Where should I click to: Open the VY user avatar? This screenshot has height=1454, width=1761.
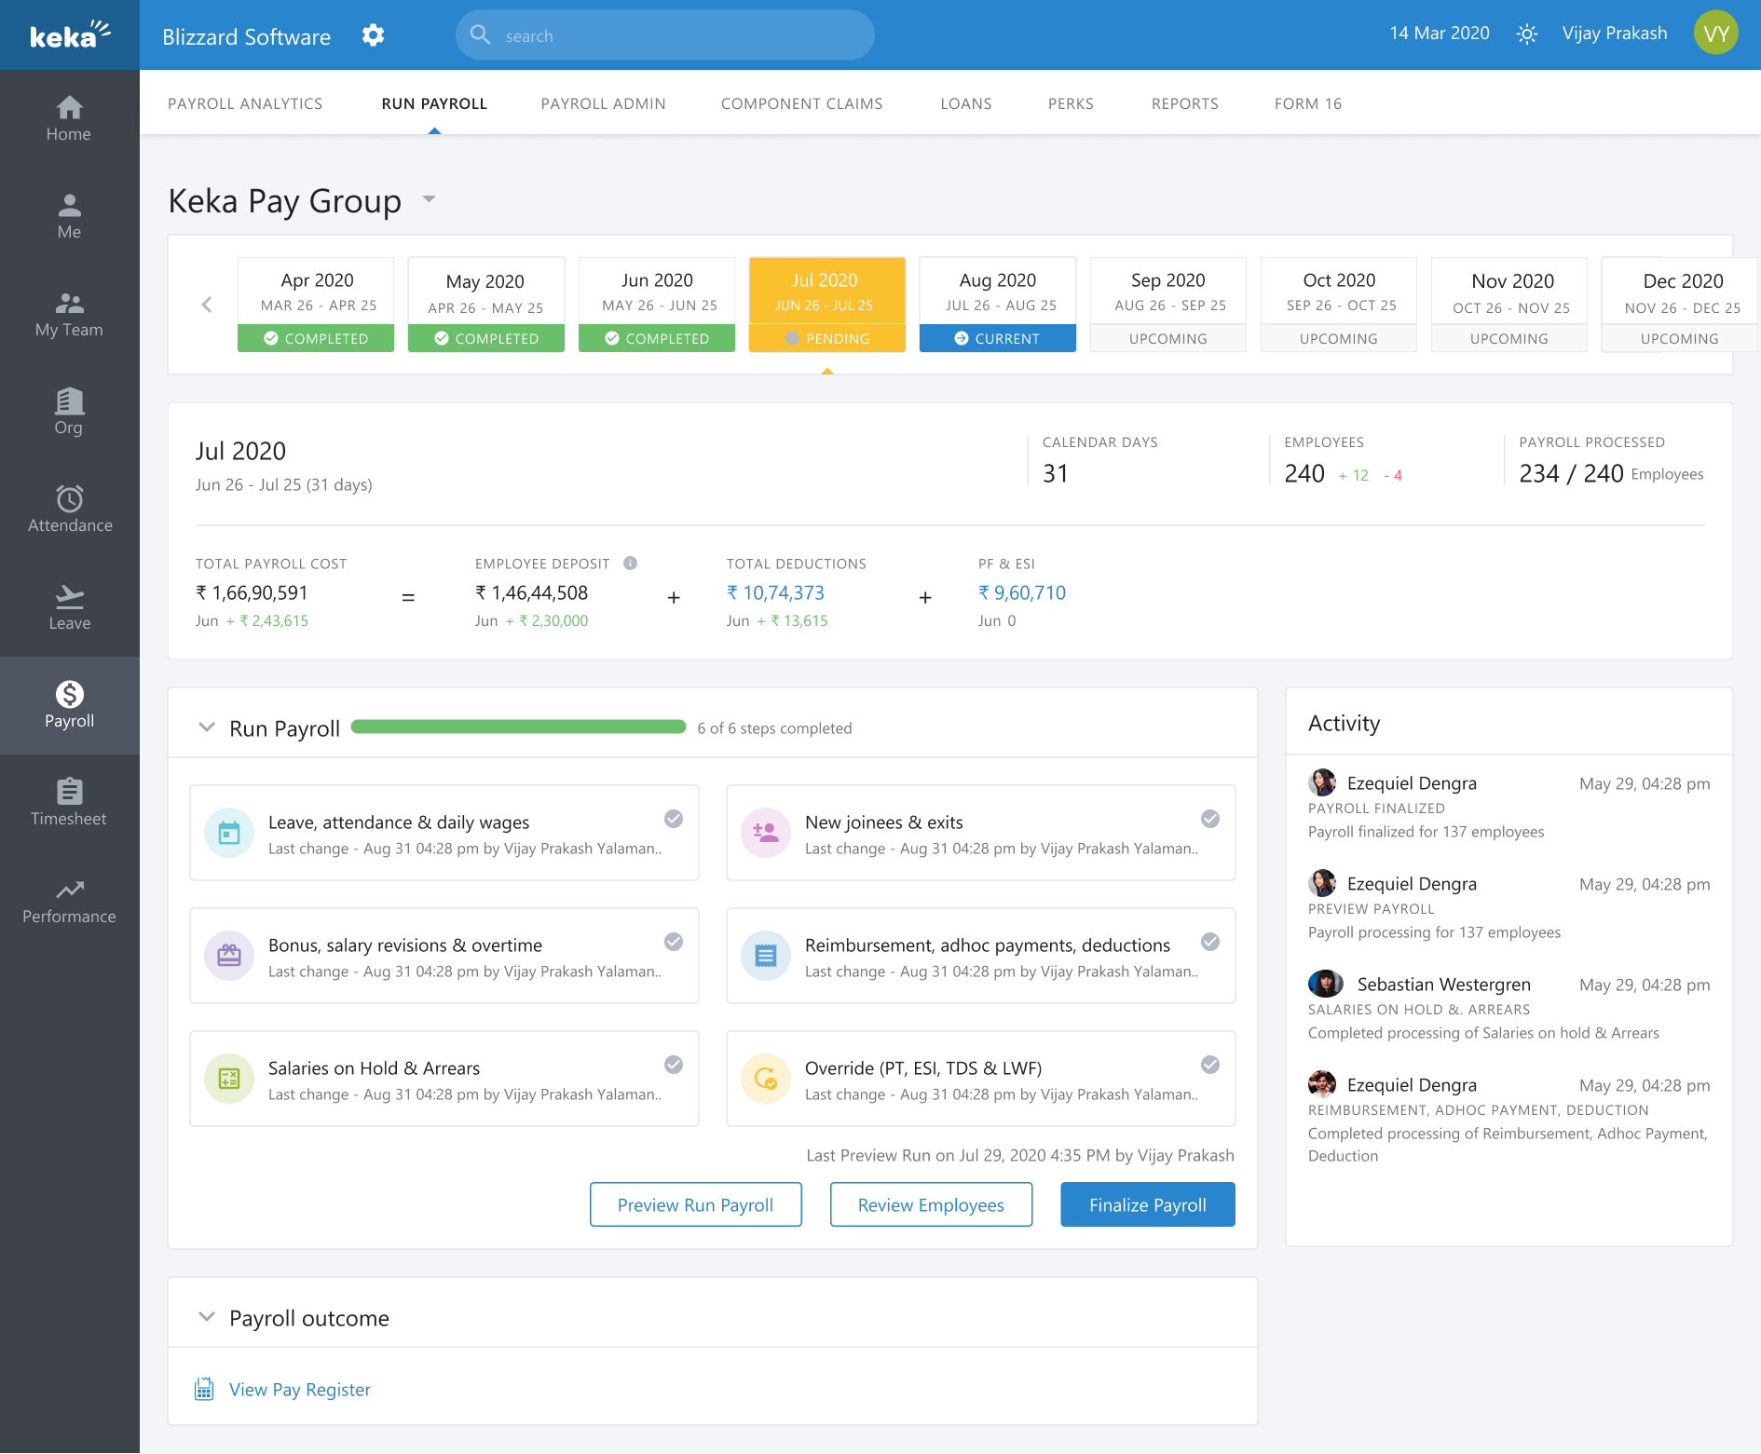(1716, 34)
